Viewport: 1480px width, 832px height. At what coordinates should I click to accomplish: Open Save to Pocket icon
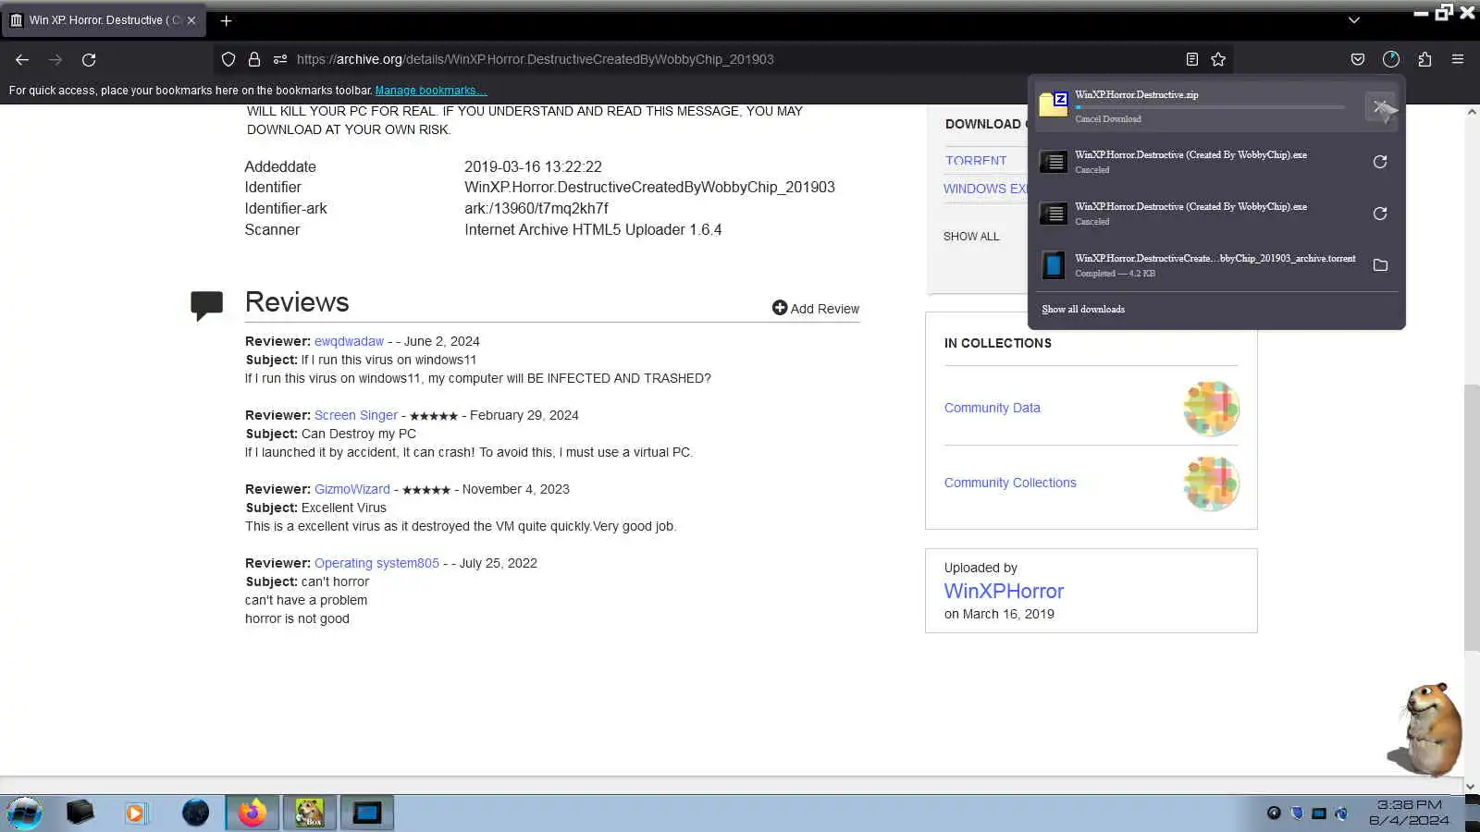1358,59
